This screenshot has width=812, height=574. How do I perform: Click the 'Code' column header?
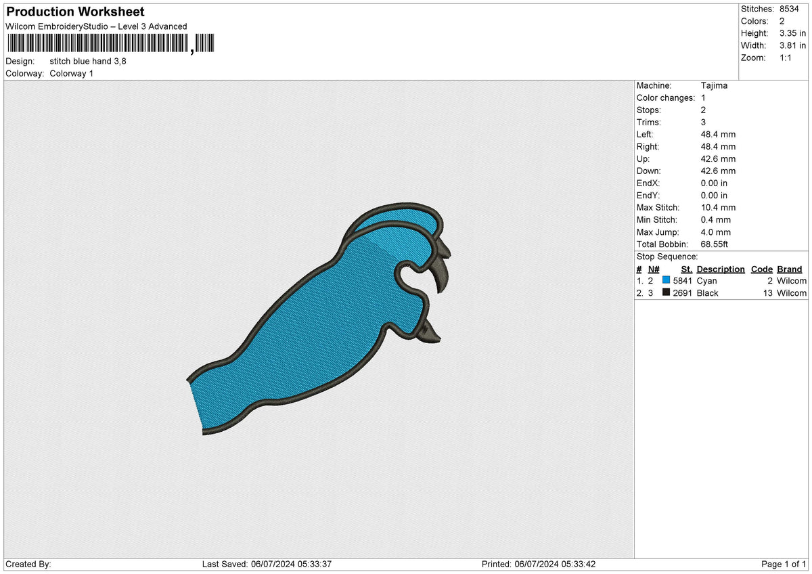coord(762,269)
